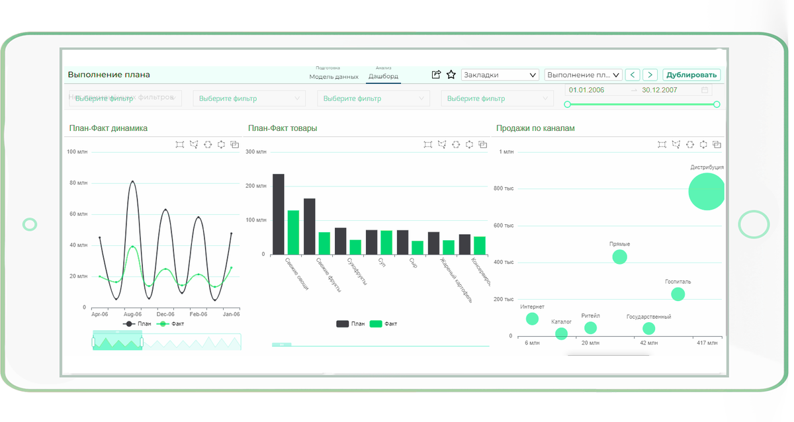794x422 pixels.
Task: Open the Закладки dropdown
Action: coord(500,75)
